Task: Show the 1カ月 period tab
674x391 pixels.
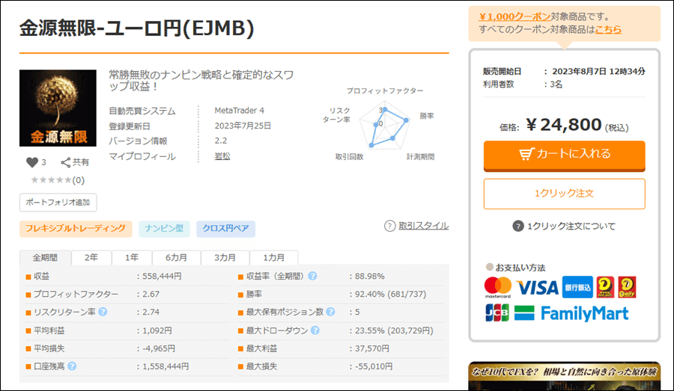Action: 273,257
